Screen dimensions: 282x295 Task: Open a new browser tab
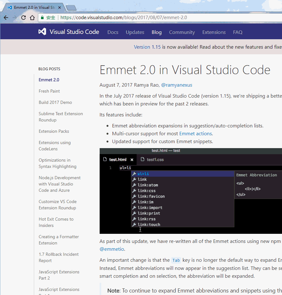pos(71,8)
